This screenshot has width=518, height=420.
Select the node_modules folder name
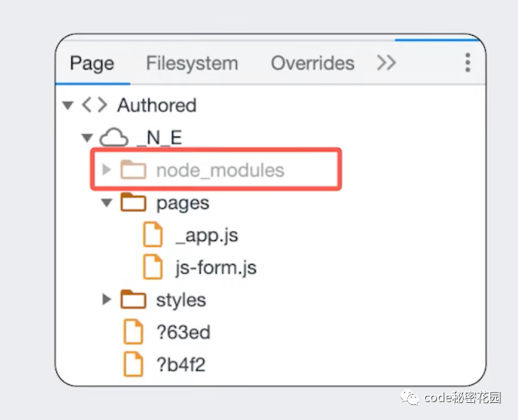[220, 170]
